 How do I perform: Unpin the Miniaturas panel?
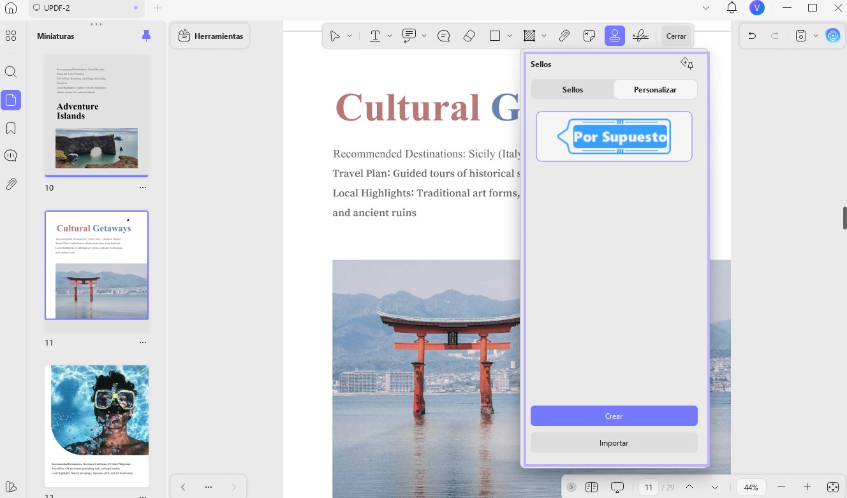(146, 36)
